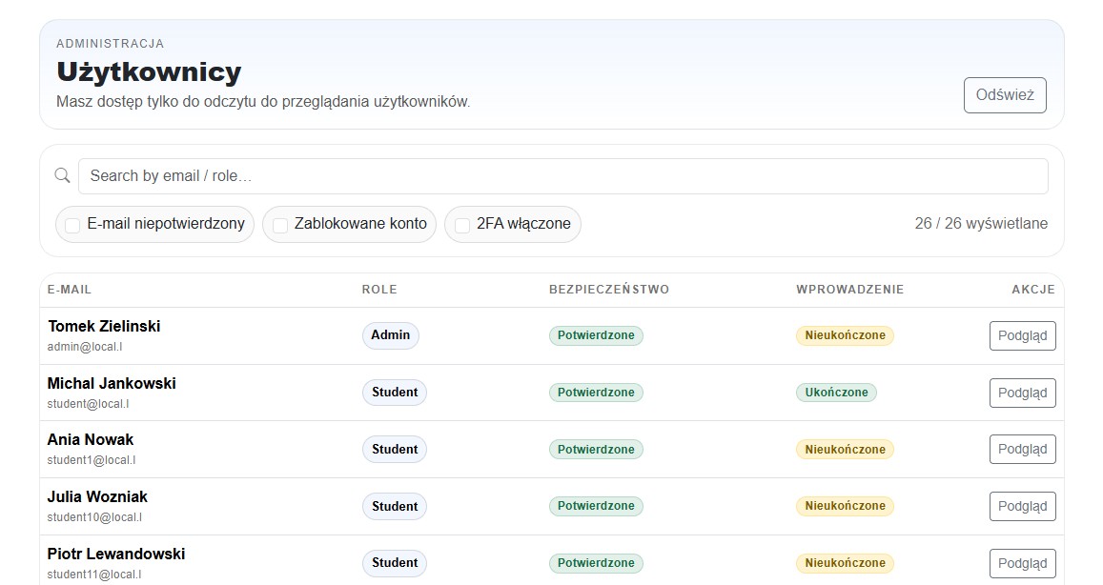Sort the table by E-MAIL column

(70, 290)
